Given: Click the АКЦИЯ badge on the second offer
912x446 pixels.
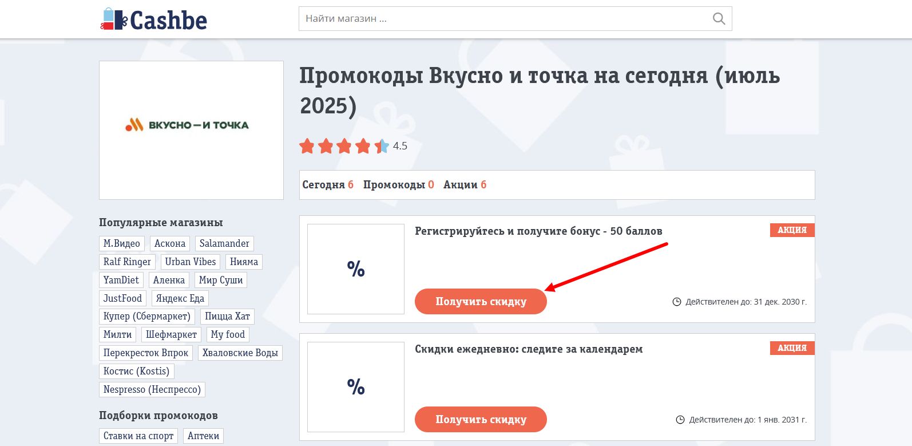Looking at the screenshot, I should (792, 348).
